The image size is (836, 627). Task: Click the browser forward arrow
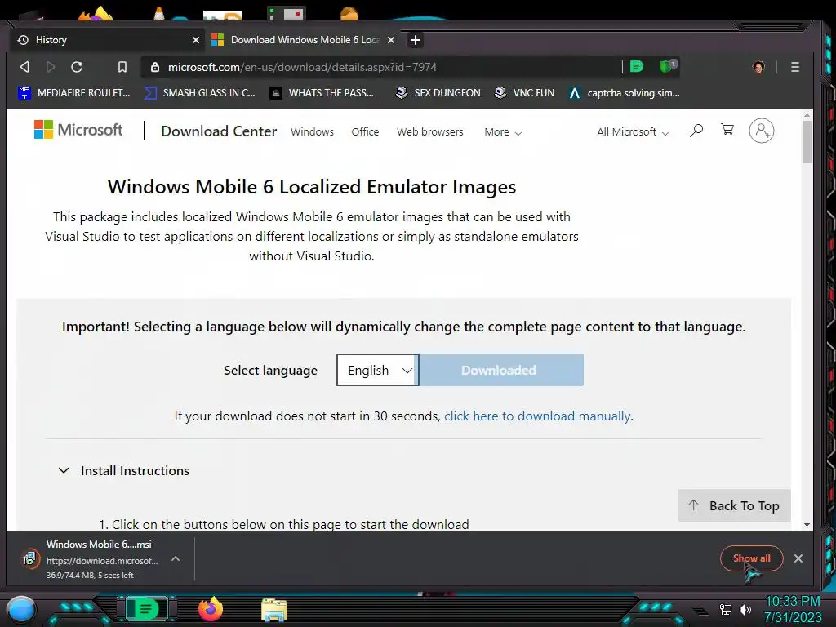tap(51, 67)
